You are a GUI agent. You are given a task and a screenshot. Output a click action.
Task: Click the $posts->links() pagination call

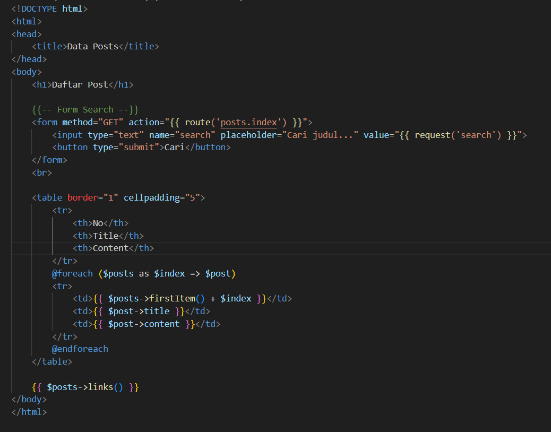point(85,387)
